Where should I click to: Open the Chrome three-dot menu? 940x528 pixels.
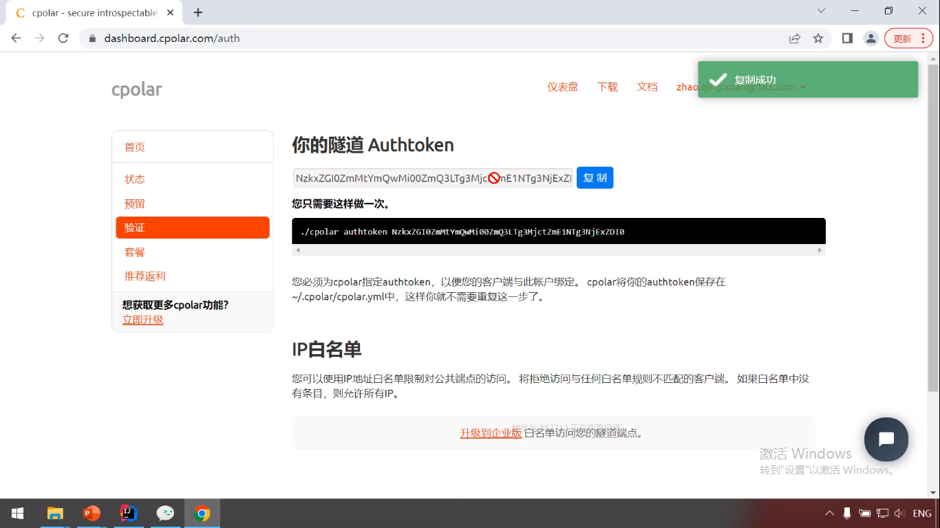[922, 38]
